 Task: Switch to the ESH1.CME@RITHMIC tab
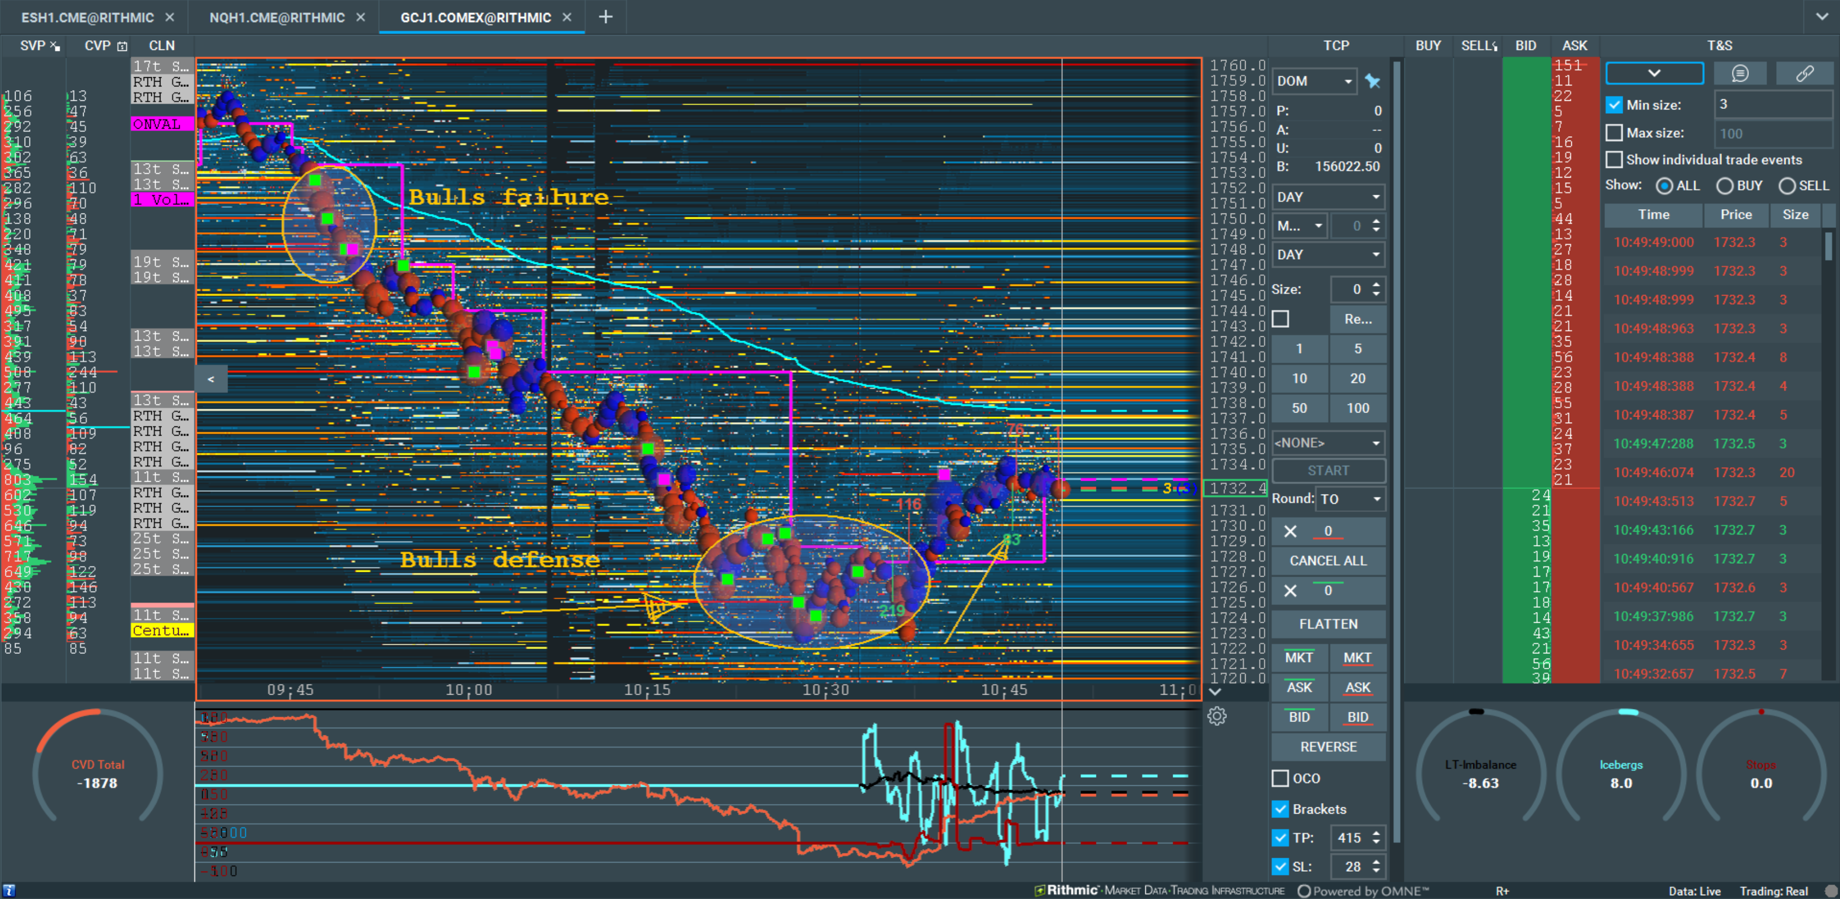pos(87,17)
